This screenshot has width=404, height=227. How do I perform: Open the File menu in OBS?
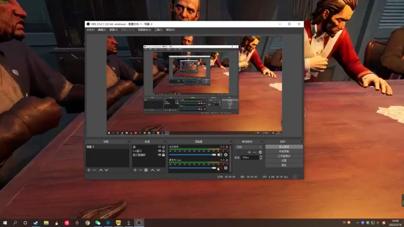(90, 30)
